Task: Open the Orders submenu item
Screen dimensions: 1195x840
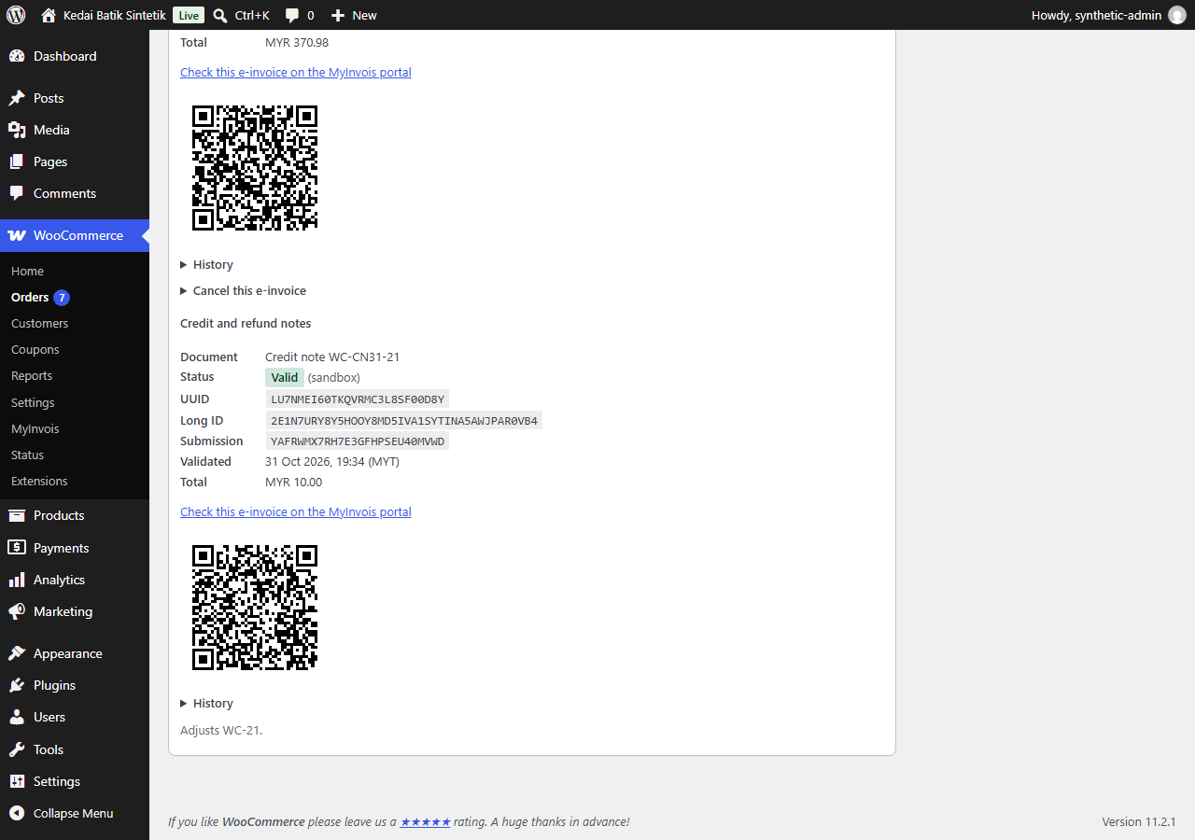Action: [x=30, y=297]
